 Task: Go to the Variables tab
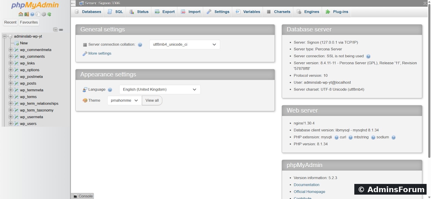[248, 12]
